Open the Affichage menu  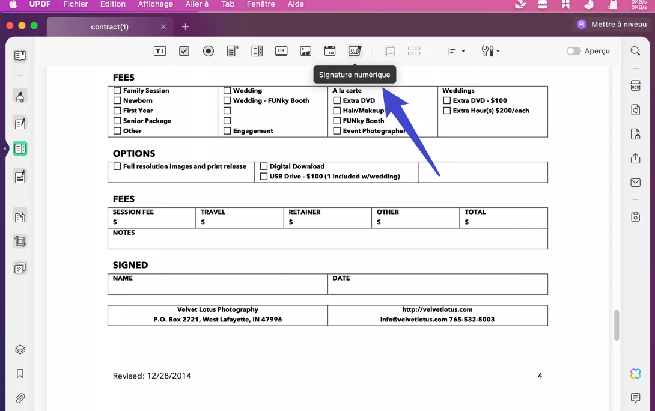click(x=156, y=4)
